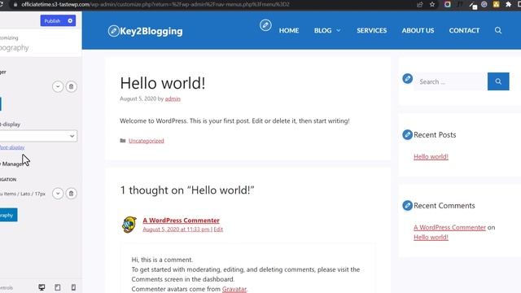The width and height of the screenshot is (521, 293).
Task: Click the Welcome to WordPress paragraph text
Action: coord(234,121)
